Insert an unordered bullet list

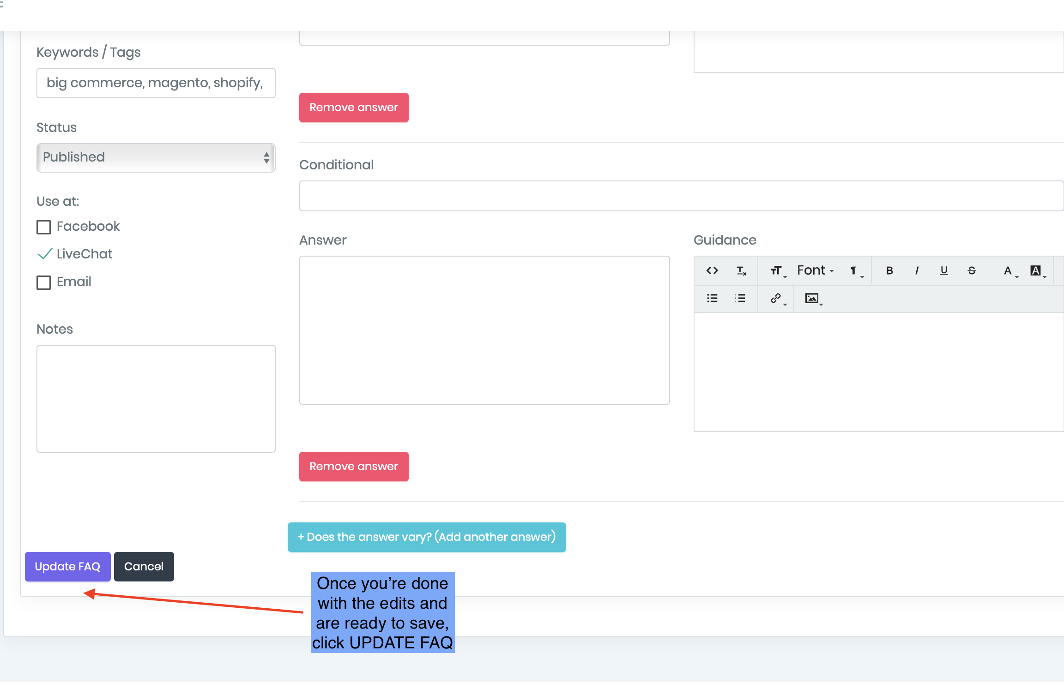coord(712,299)
